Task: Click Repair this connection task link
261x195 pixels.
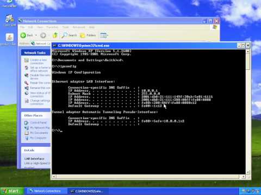Action: coord(40,83)
